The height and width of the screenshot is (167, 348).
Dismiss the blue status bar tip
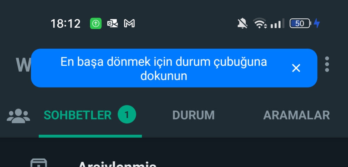point(296,68)
